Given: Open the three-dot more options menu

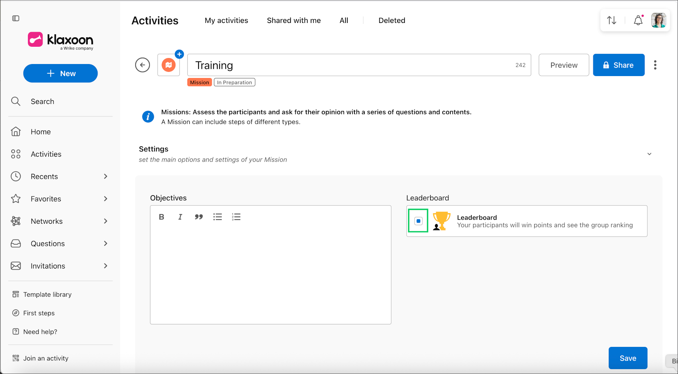Looking at the screenshot, I should pyautogui.click(x=655, y=65).
